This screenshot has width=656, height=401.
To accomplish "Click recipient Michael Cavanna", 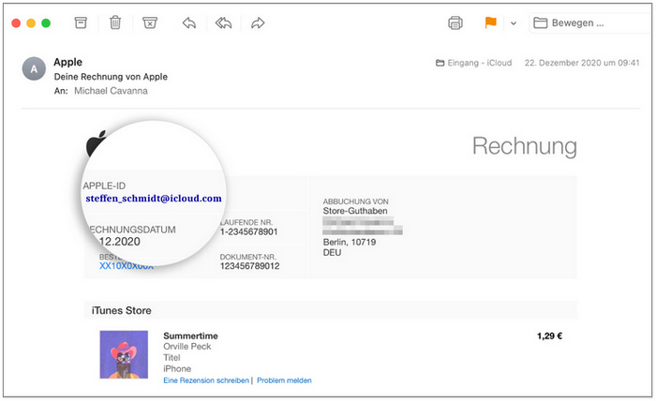I will (x=111, y=91).
